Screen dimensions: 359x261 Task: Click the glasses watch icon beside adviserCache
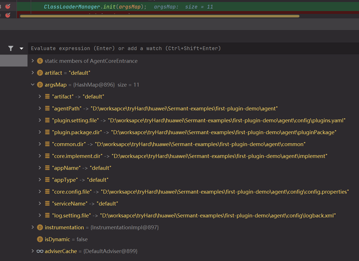pyautogui.click(x=40, y=251)
